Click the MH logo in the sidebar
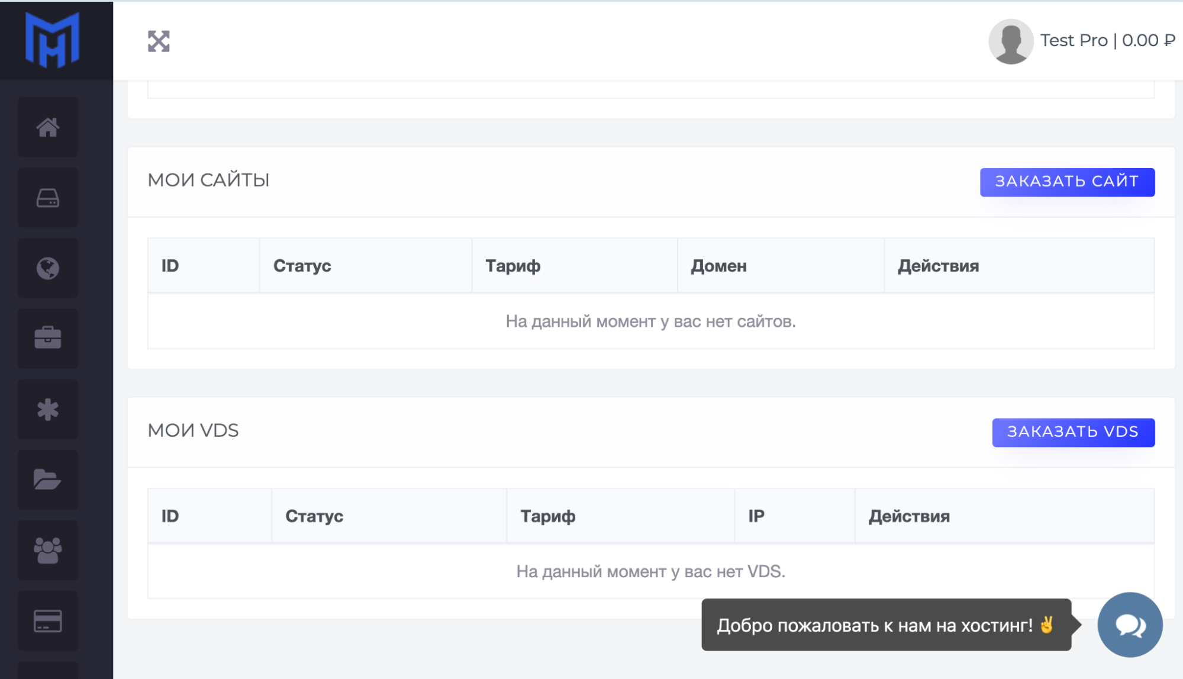Viewport: 1183px width, 679px height. pos(52,40)
